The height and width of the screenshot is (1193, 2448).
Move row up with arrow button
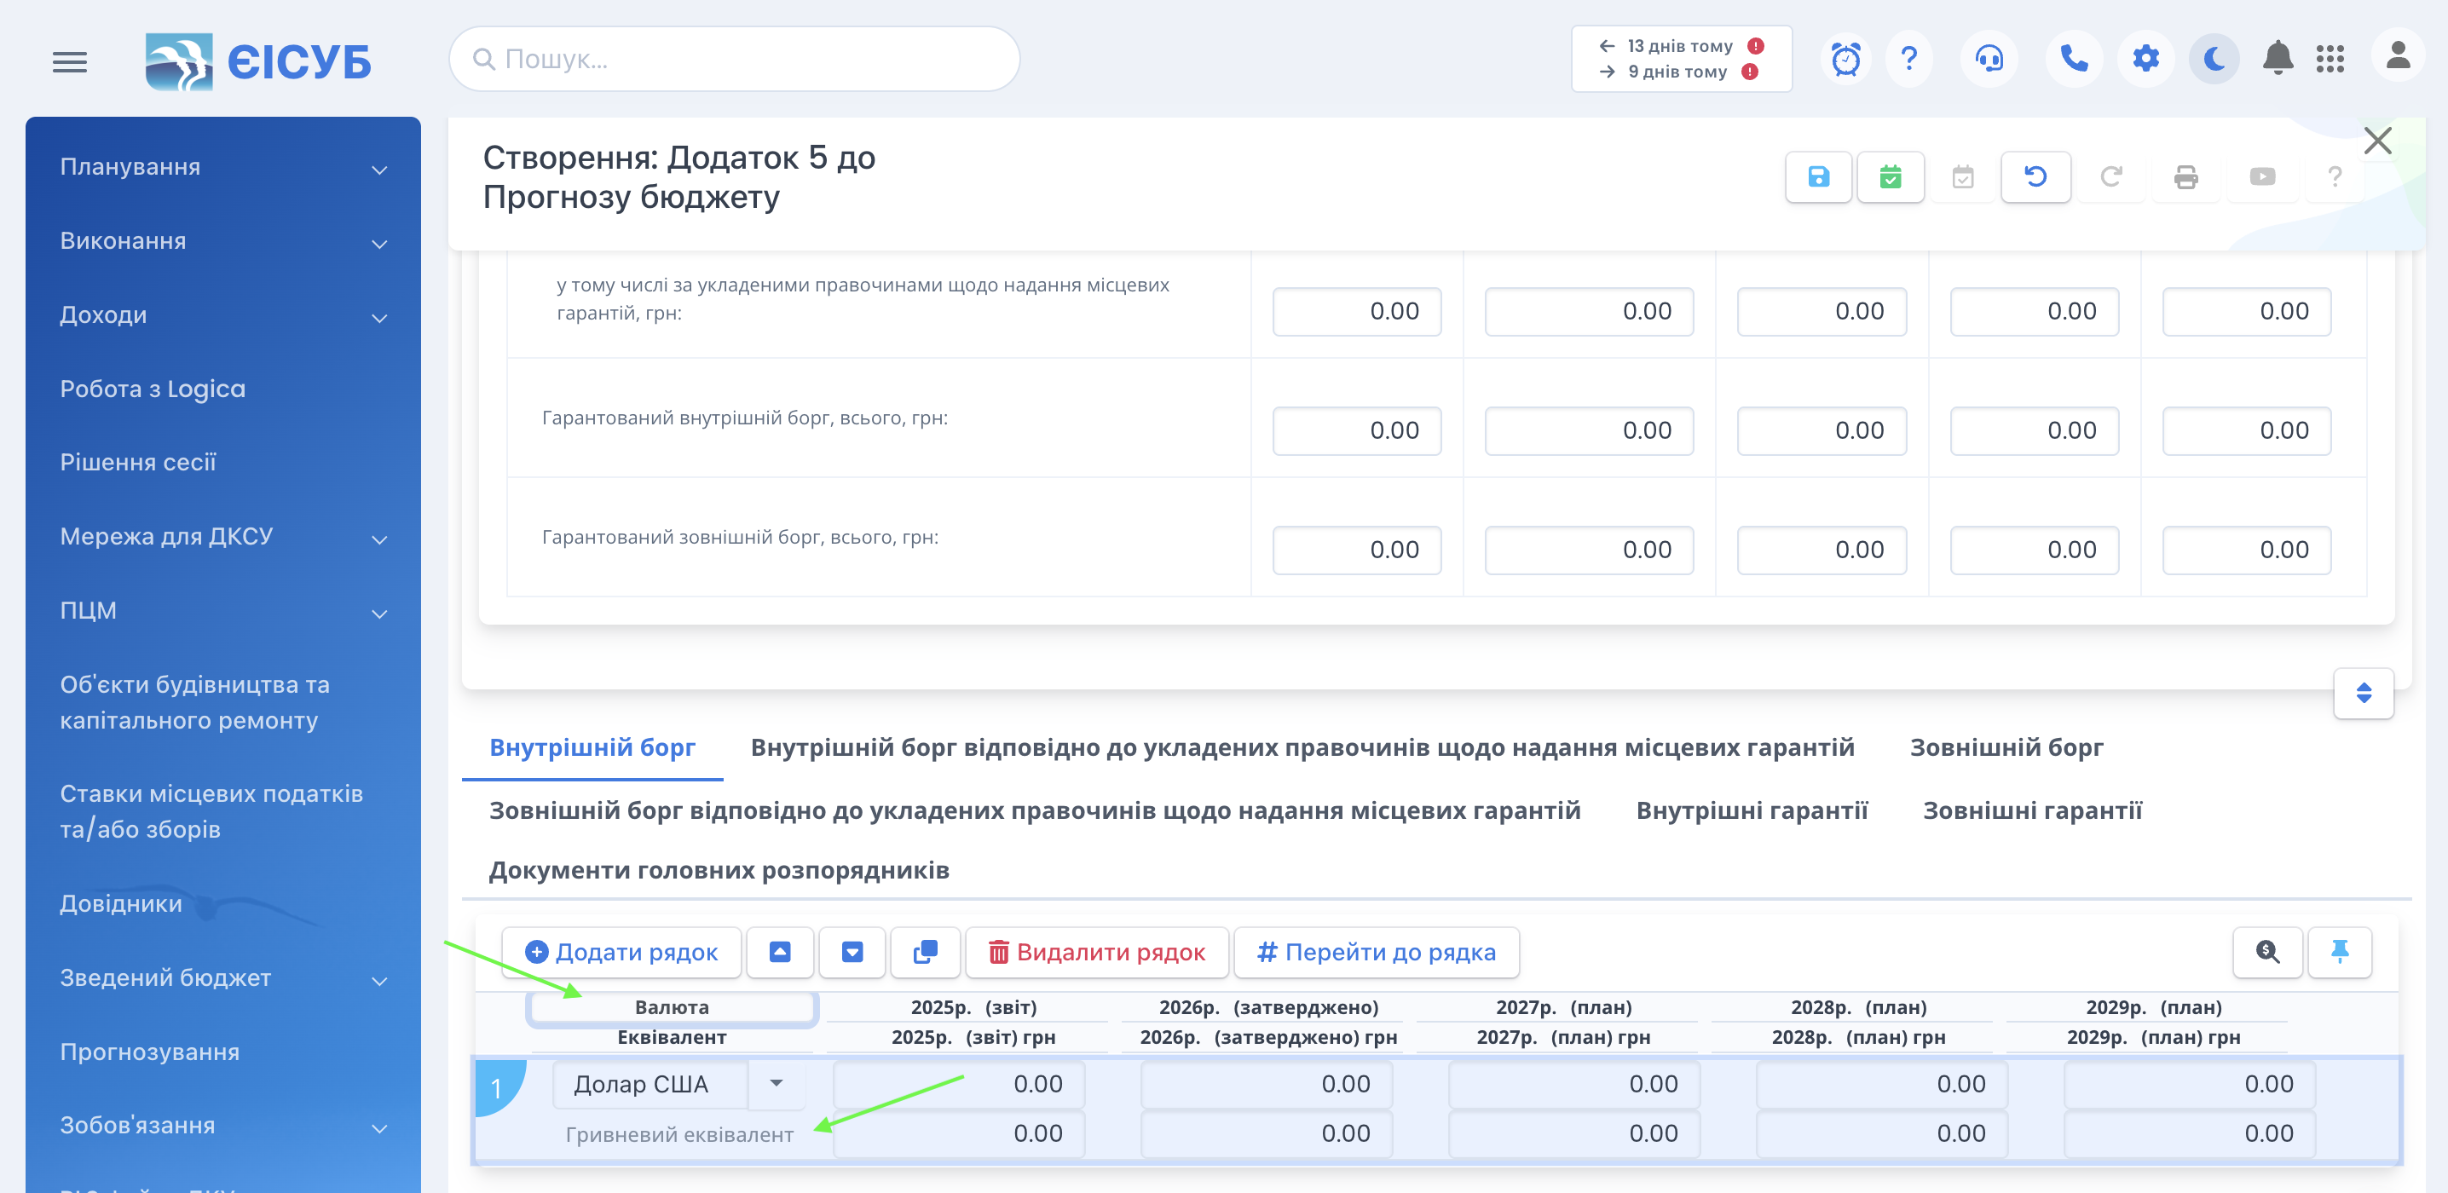pos(779,952)
